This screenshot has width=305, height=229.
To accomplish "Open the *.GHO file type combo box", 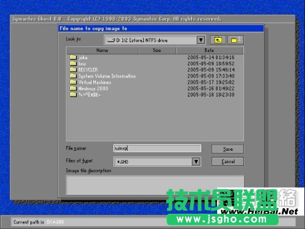I will tap(157, 162).
